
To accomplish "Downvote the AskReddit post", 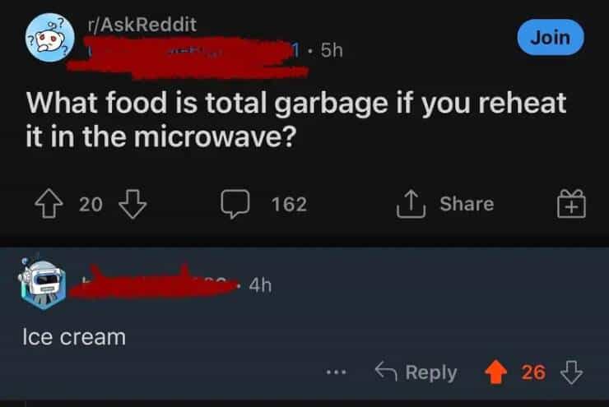I will (132, 204).
